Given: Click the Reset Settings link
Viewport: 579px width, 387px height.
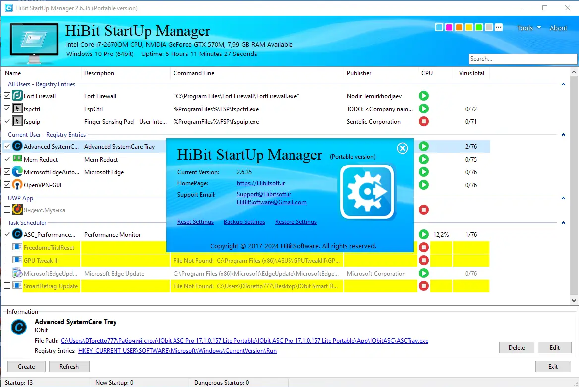Looking at the screenshot, I should [x=195, y=222].
